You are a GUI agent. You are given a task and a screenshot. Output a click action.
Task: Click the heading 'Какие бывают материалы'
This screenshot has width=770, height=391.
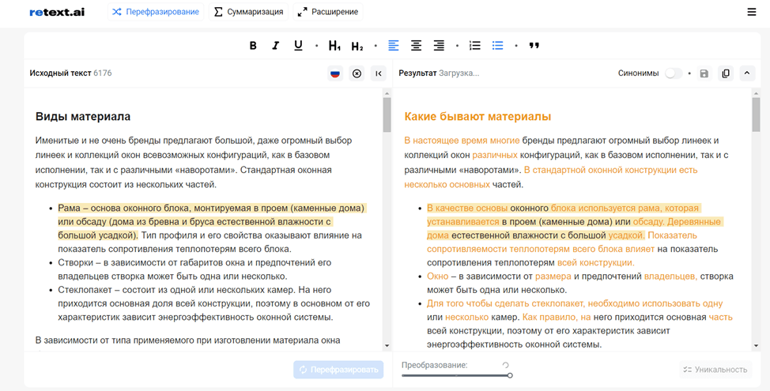coord(477,117)
